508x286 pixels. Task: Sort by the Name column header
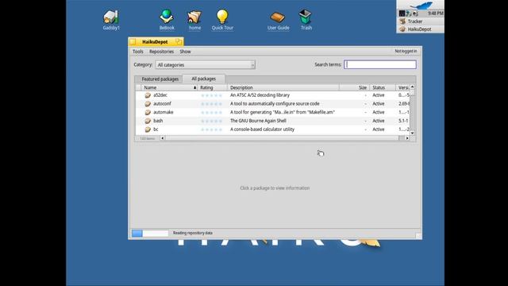[169, 87]
